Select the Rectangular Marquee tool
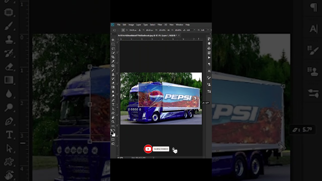The image size is (322, 181). (x=113, y=44)
